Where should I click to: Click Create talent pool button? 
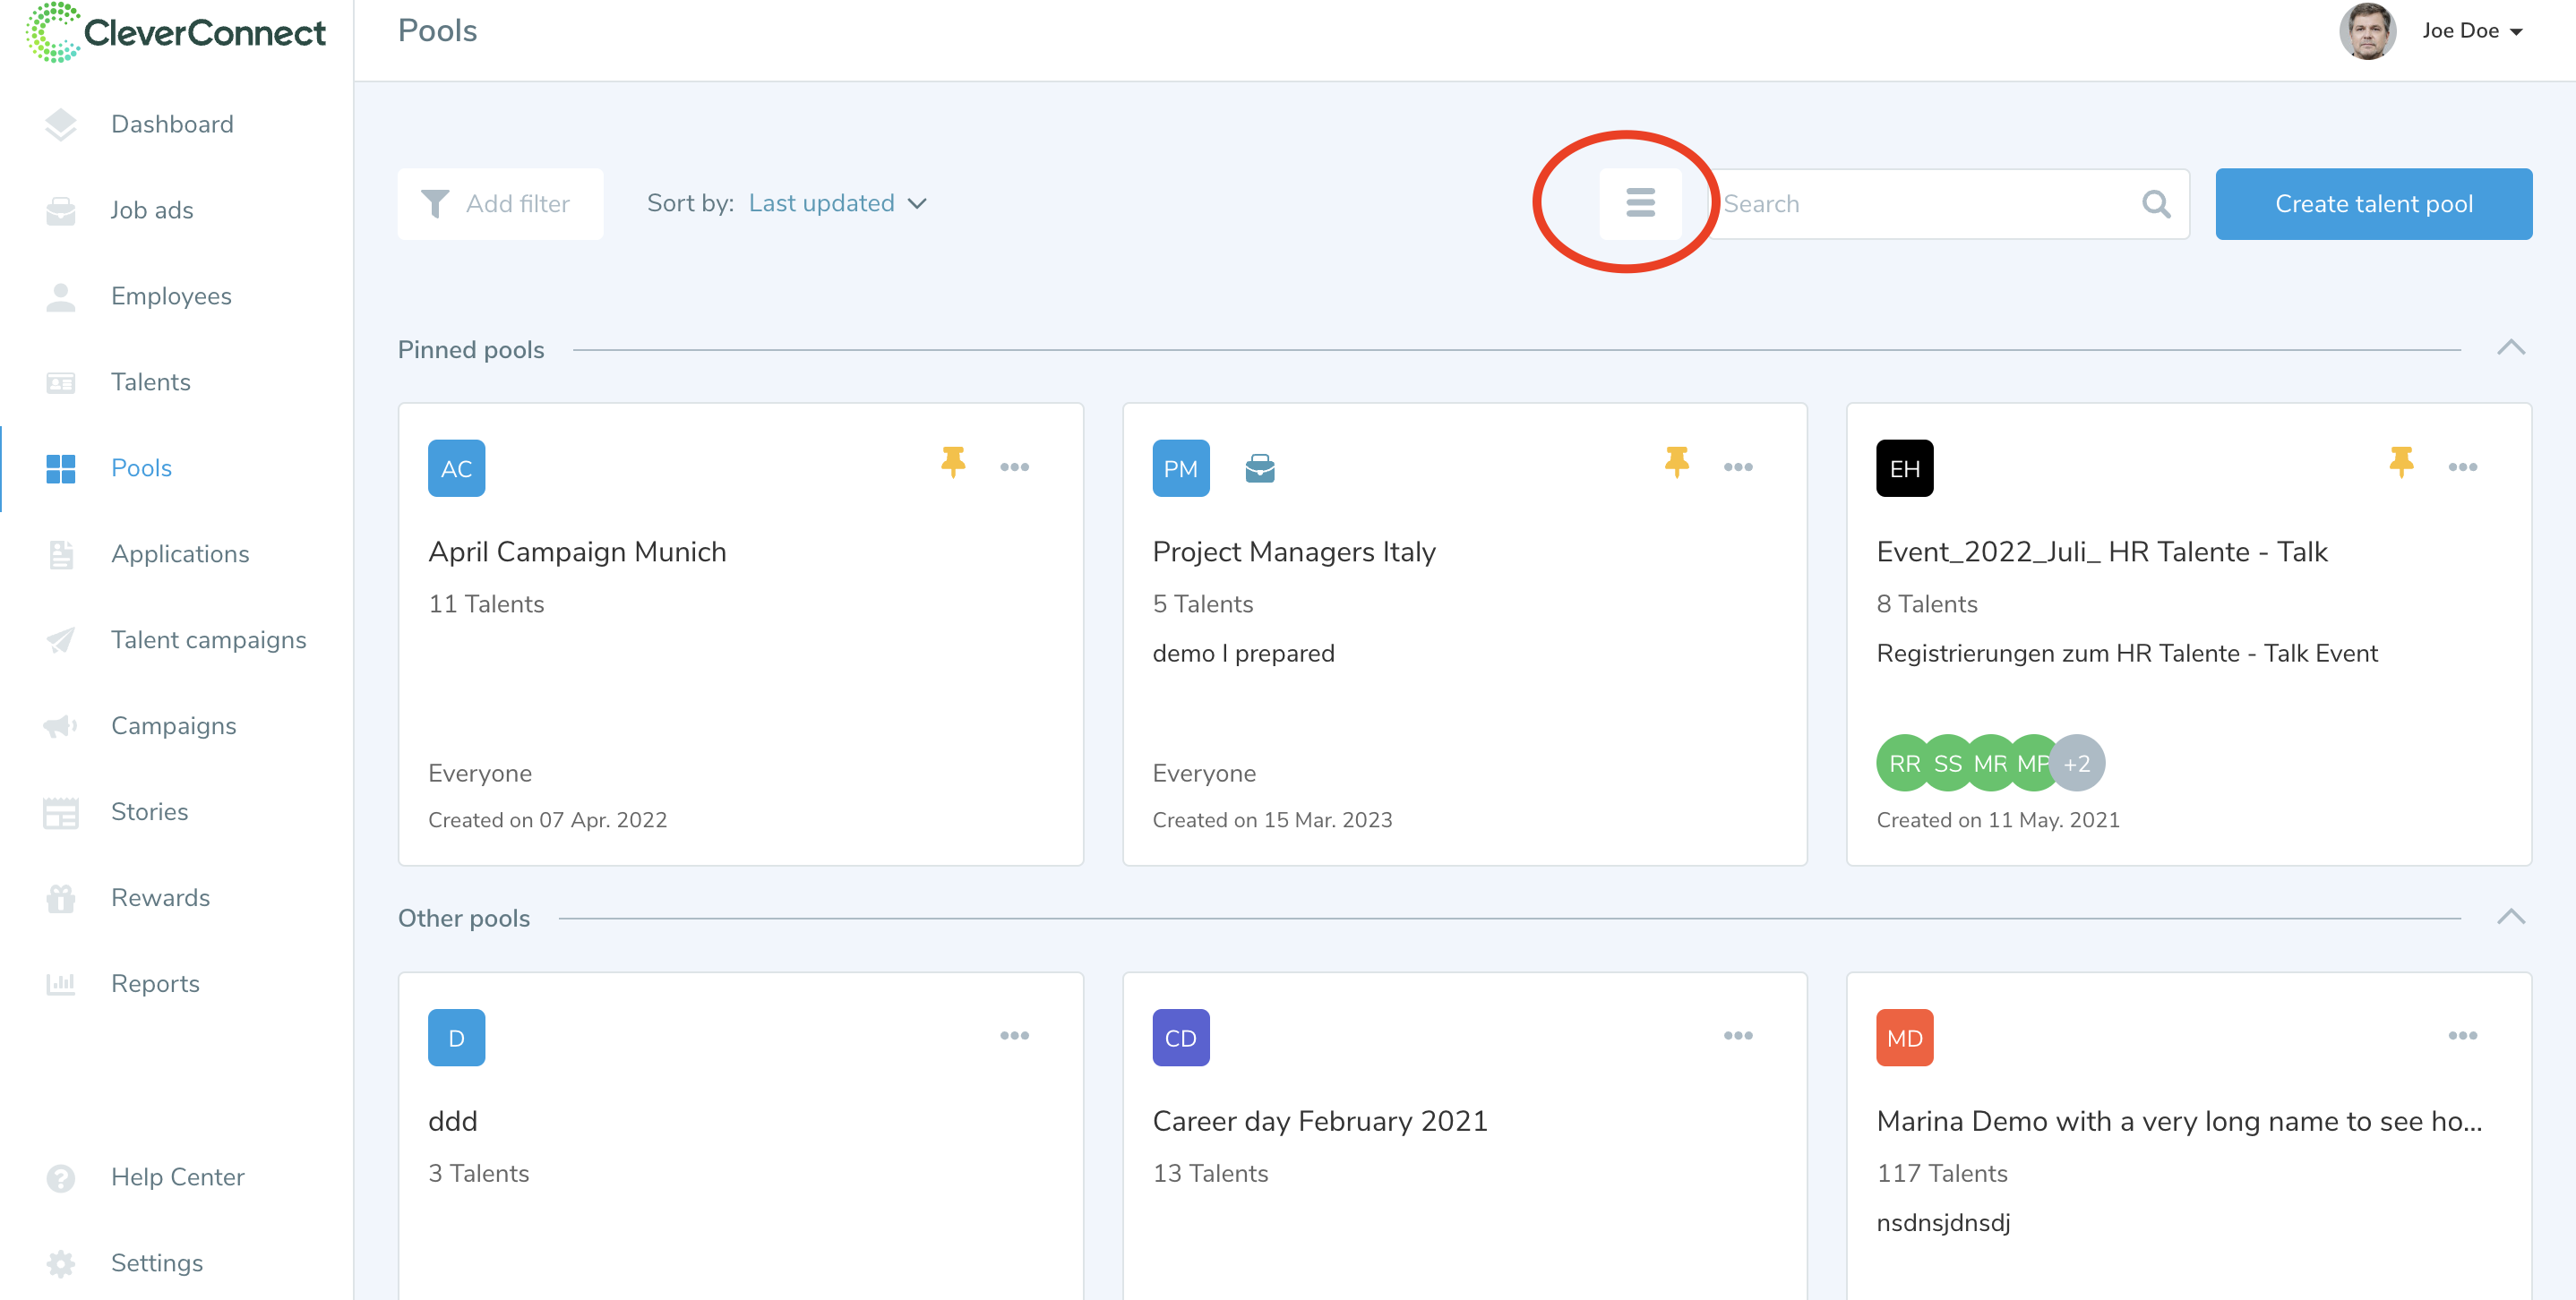2372,204
